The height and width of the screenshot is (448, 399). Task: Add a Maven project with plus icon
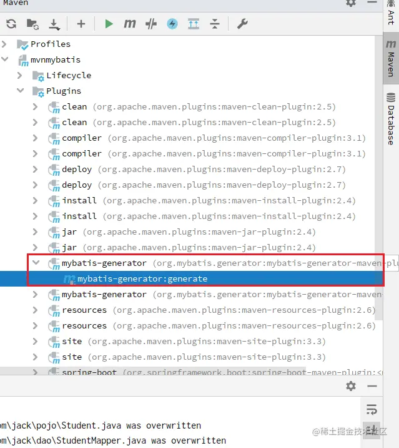81,24
